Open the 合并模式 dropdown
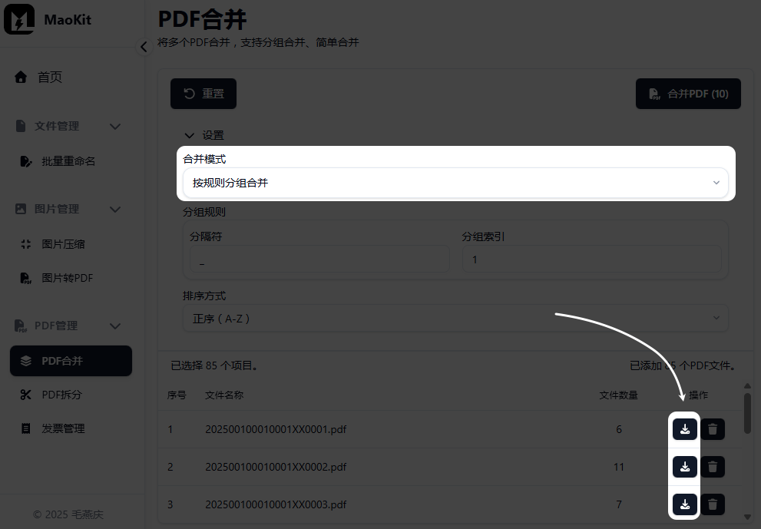This screenshot has height=529, width=761. (x=455, y=183)
